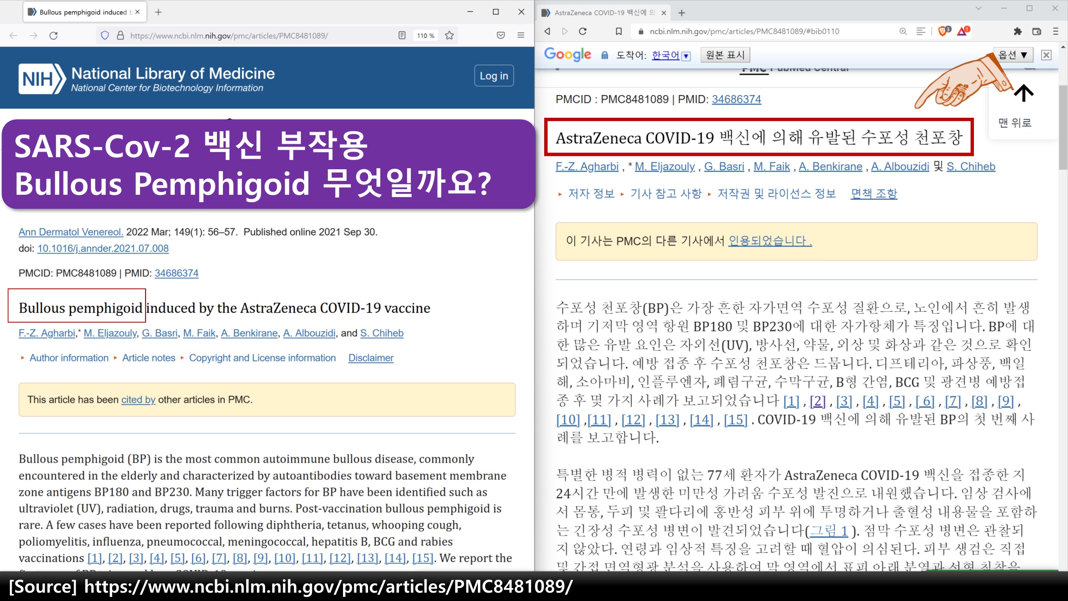Open the 면책 조항 link
The image size is (1068, 601).
tap(874, 194)
